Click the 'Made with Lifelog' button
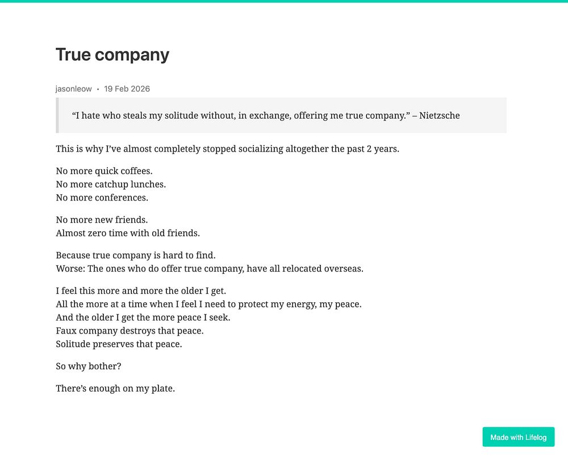This screenshot has width=568, height=458. click(518, 437)
